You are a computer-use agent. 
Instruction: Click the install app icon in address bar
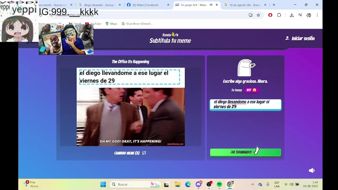[x=251, y=15]
